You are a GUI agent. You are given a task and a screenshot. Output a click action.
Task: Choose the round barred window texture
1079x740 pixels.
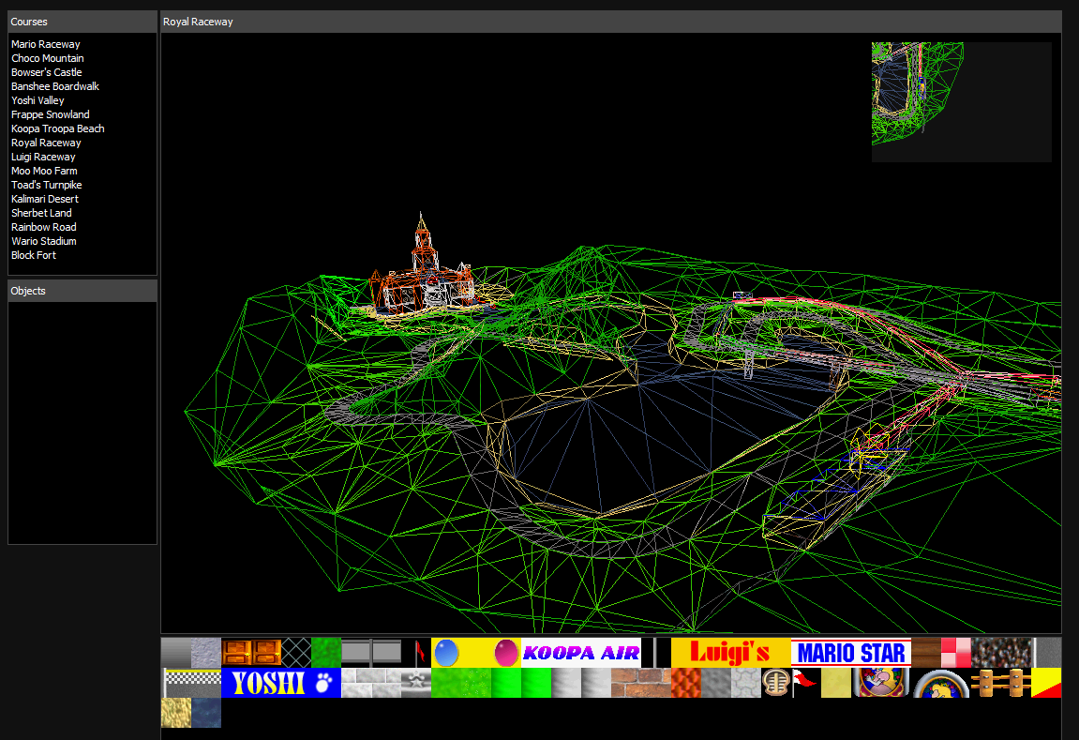776,683
